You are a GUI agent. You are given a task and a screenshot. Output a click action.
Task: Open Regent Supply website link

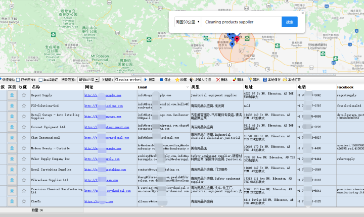pos(103,95)
